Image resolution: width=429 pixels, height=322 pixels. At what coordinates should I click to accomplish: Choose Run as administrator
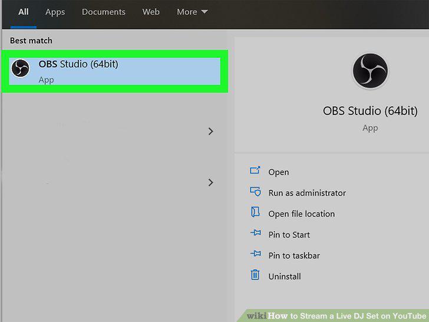(307, 193)
